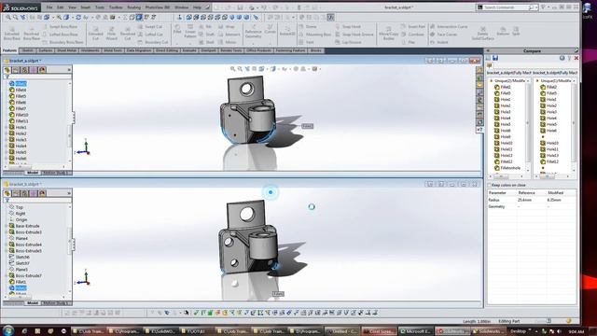The height and width of the screenshot is (336, 597).
Task: Click Zoom to Fit in bracket_a viewport toolbar
Action: (232, 69)
